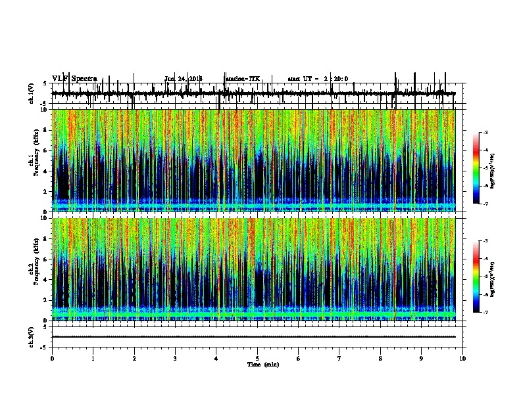
Task: Click the ch.1 voltage waveform trace panel
Action: tap(257, 93)
